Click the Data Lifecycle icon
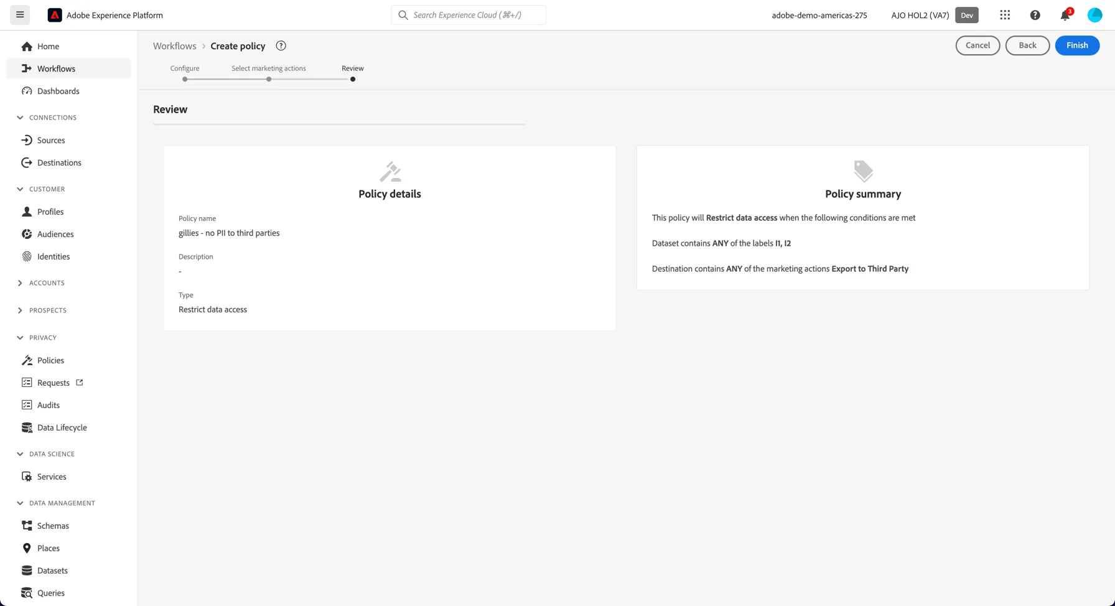This screenshot has height=606, width=1115. tap(27, 427)
